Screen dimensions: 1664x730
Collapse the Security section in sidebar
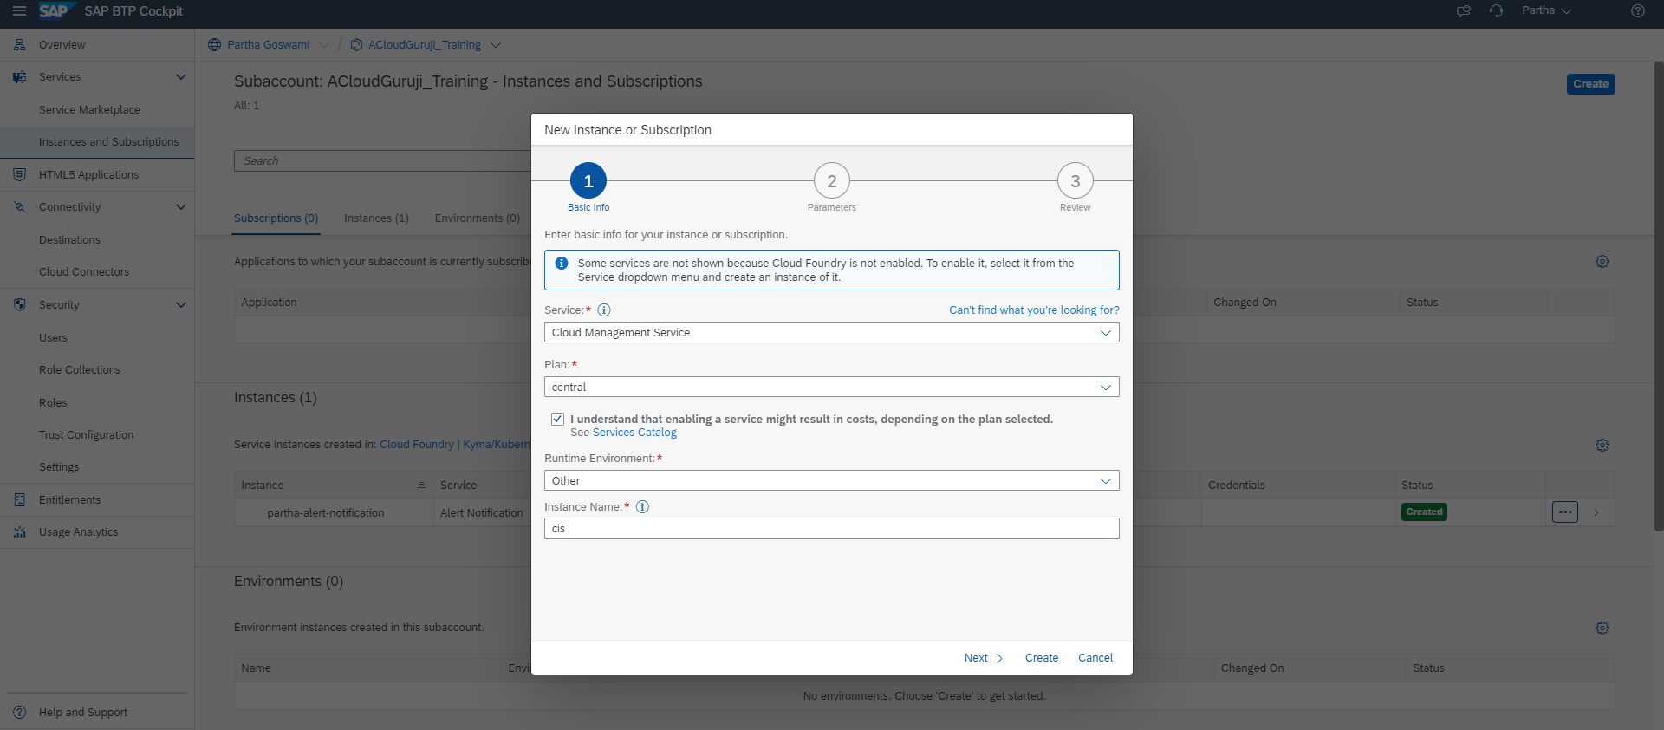click(181, 305)
